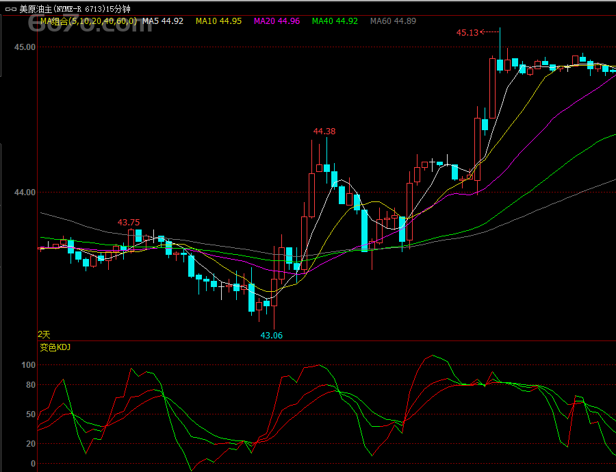Image resolution: width=616 pixels, height=472 pixels.
Task: Click the 2天 time span label
Action: tap(44, 334)
